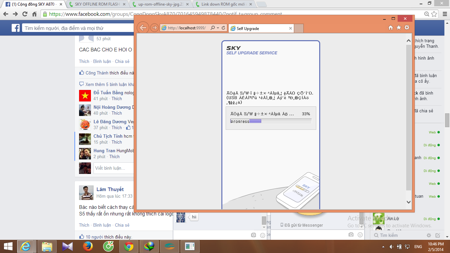This screenshot has height=253, width=450.
Task: Click Chrome reload page button
Action: click(x=25, y=14)
